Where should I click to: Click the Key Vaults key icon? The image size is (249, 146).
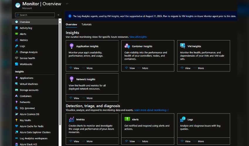[x=16, y=120]
